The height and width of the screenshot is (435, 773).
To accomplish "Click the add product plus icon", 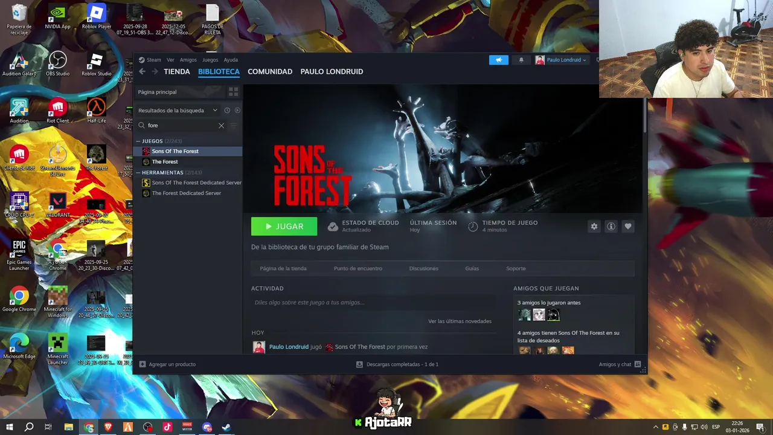I will point(143,364).
